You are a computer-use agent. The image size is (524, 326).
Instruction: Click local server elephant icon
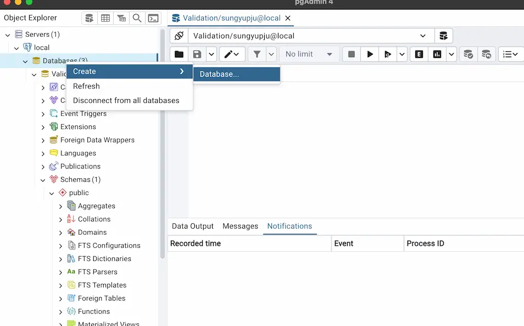coord(27,47)
